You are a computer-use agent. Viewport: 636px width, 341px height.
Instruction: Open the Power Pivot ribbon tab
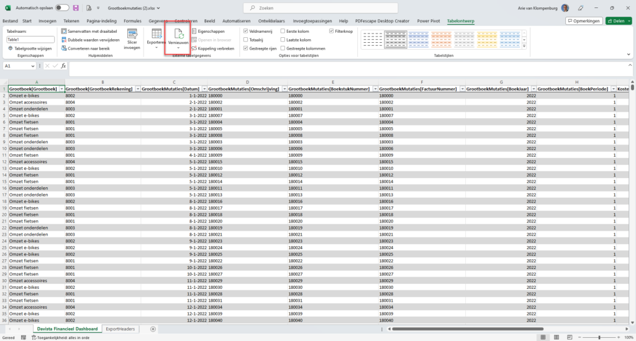click(430, 20)
